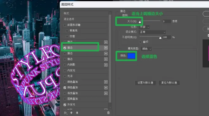Viewport: 209px width, 116px height.
Task: Open the blue stroke color swatch
Action: point(131,56)
